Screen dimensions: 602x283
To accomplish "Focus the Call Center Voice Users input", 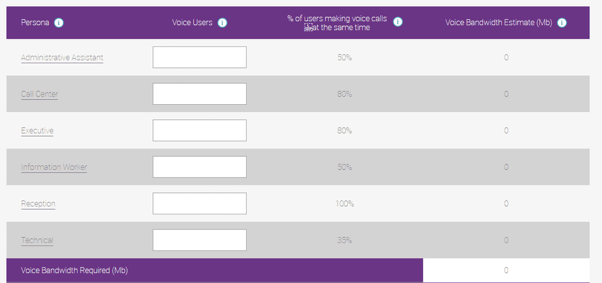I will tap(199, 94).
